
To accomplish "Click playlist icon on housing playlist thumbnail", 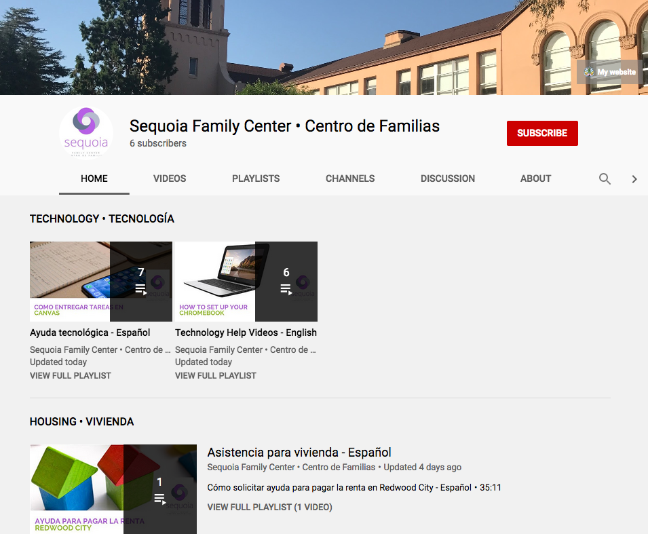I will [159, 499].
